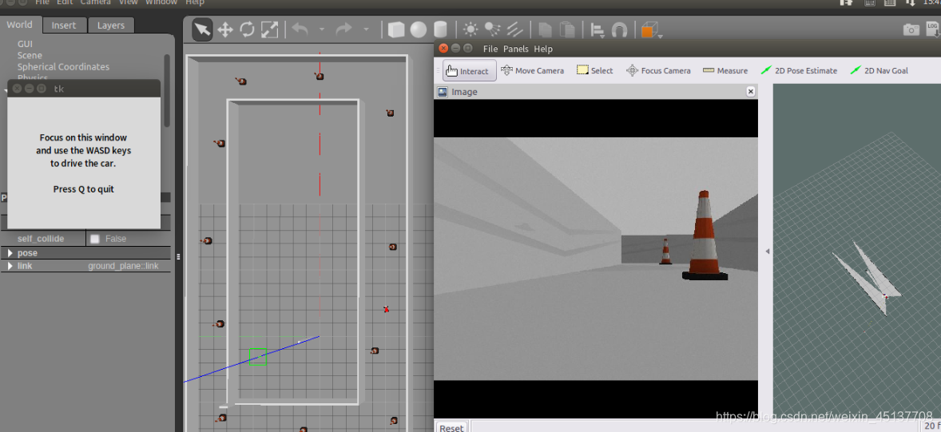Open the Gazebo Edit menu
Viewport: 941px width, 432px height.
pyautogui.click(x=65, y=2)
